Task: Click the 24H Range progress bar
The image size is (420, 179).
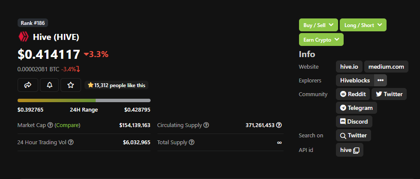Action: tap(84, 100)
